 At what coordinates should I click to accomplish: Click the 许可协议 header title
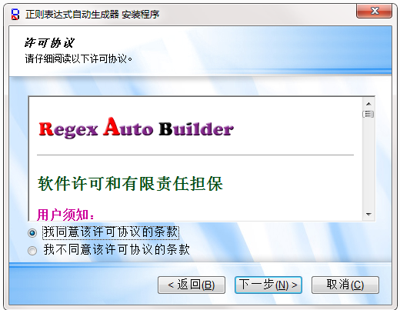[49, 43]
